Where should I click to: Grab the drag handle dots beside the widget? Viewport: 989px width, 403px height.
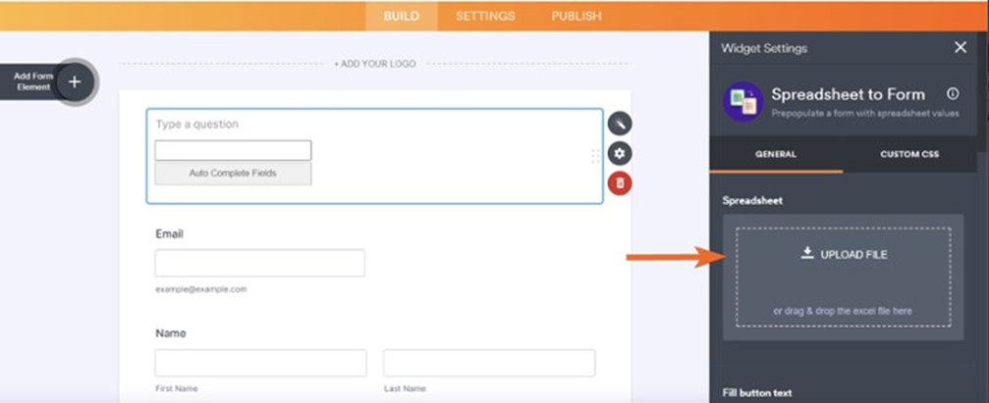tap(594, 155)
